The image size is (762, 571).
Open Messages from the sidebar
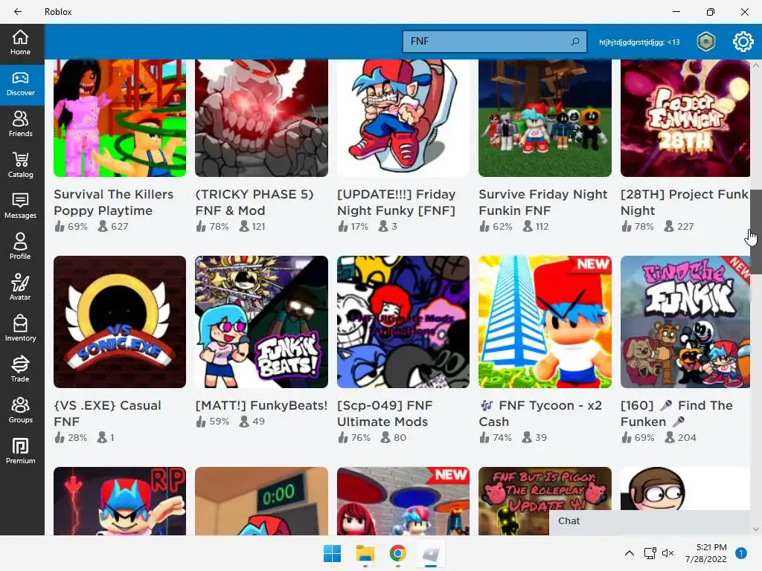[20, 207]
